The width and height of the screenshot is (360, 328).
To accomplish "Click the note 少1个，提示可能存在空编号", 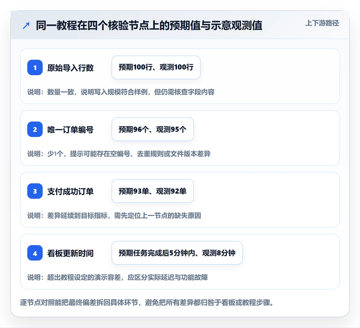I will (x=89, y=154).
